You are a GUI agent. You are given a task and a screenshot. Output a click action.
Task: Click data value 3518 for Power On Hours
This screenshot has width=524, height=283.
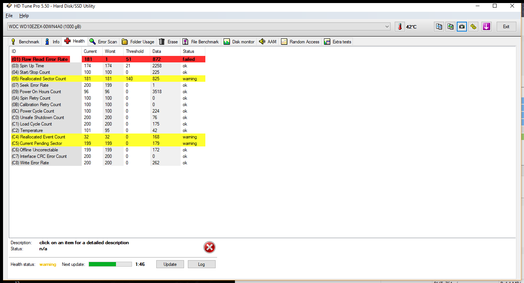157,92
